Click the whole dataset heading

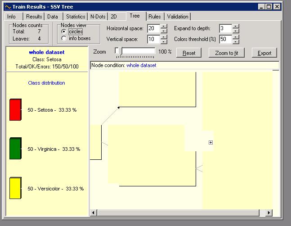(47, 52)
